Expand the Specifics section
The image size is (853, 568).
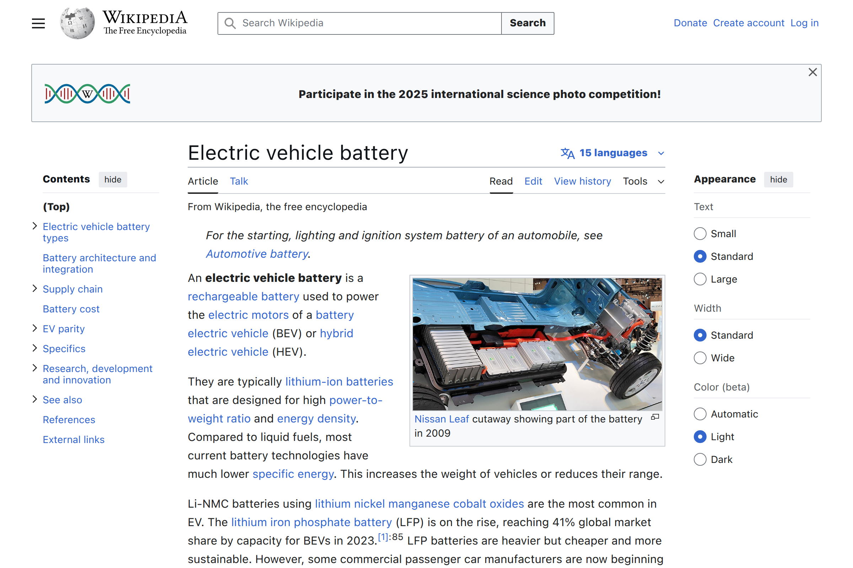(35, 348)
